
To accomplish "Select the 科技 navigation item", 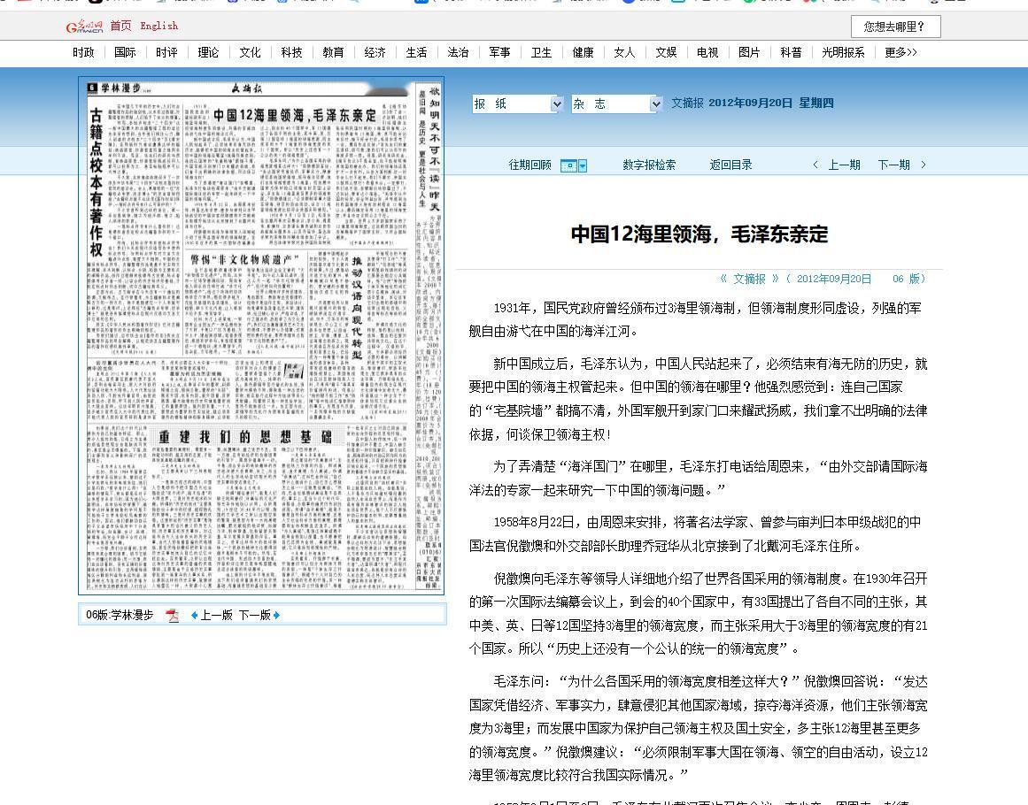I will click(291, 53).
